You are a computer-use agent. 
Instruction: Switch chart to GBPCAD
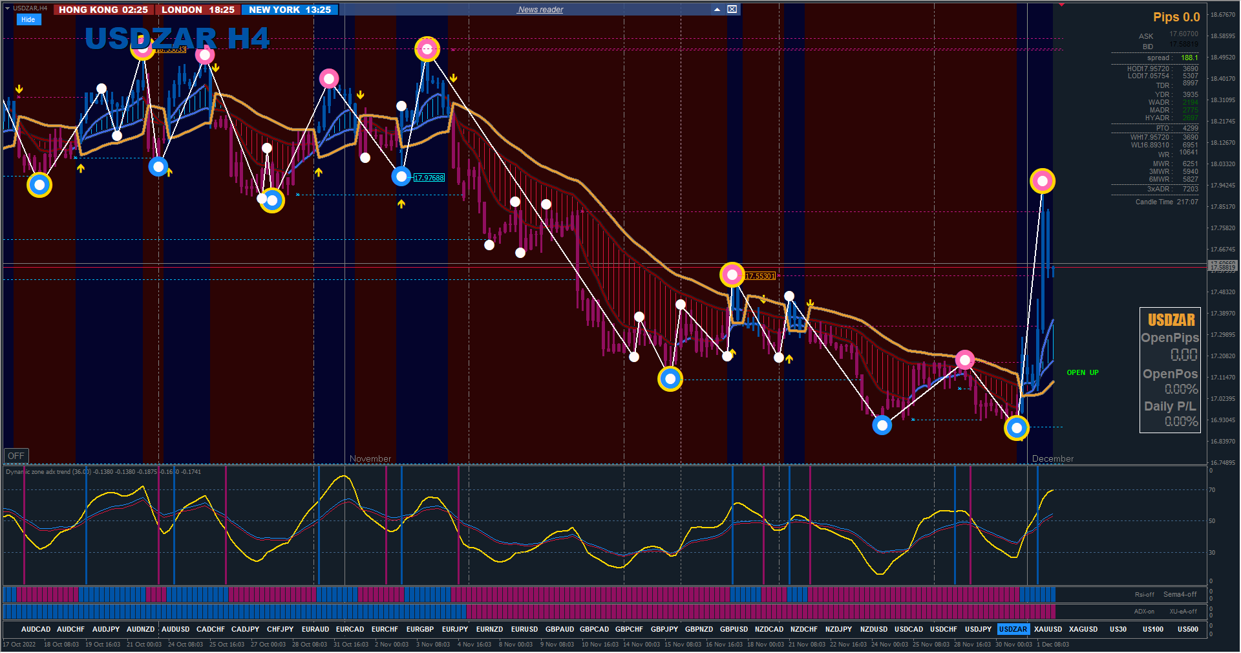pyautogui.click(x=594, y=629)
